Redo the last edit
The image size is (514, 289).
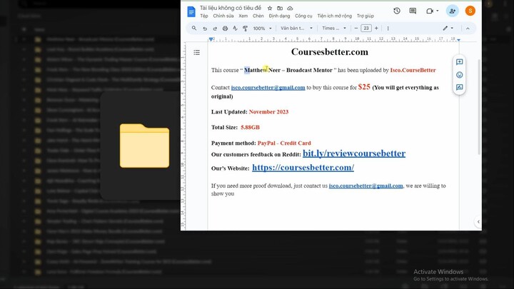click(x=215, y=29)
